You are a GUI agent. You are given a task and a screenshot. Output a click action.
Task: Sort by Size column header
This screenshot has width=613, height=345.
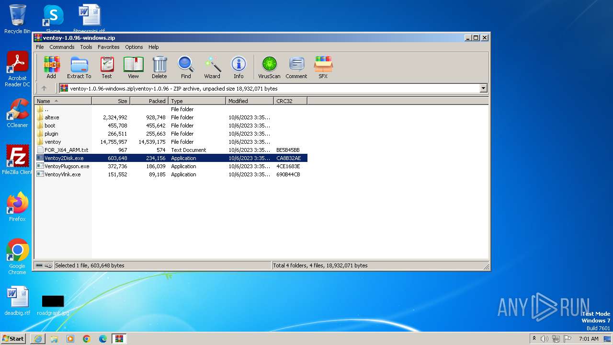(x=111, y=101)
